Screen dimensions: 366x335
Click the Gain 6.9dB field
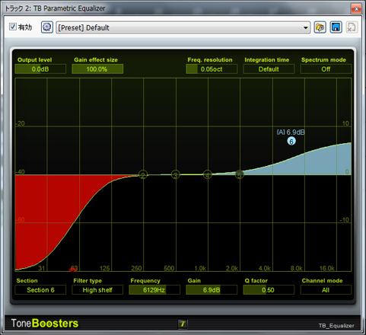click(212, 290)
